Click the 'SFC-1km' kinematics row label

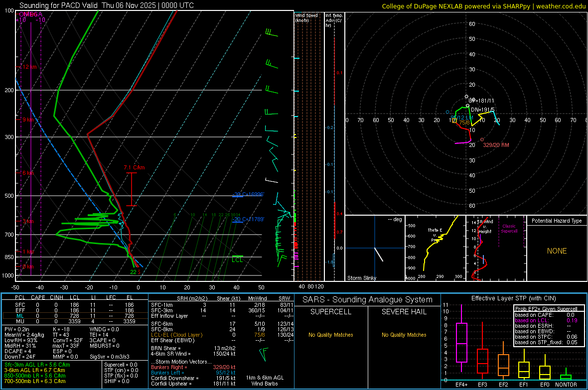[x=161, y=305]
